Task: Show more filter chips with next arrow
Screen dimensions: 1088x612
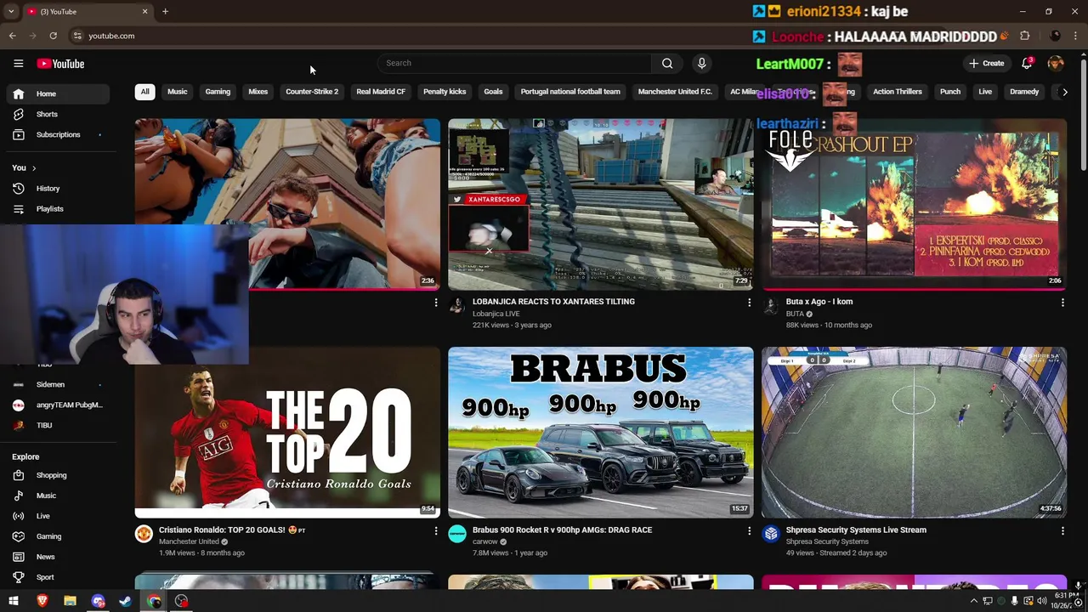Action: 1064,92
